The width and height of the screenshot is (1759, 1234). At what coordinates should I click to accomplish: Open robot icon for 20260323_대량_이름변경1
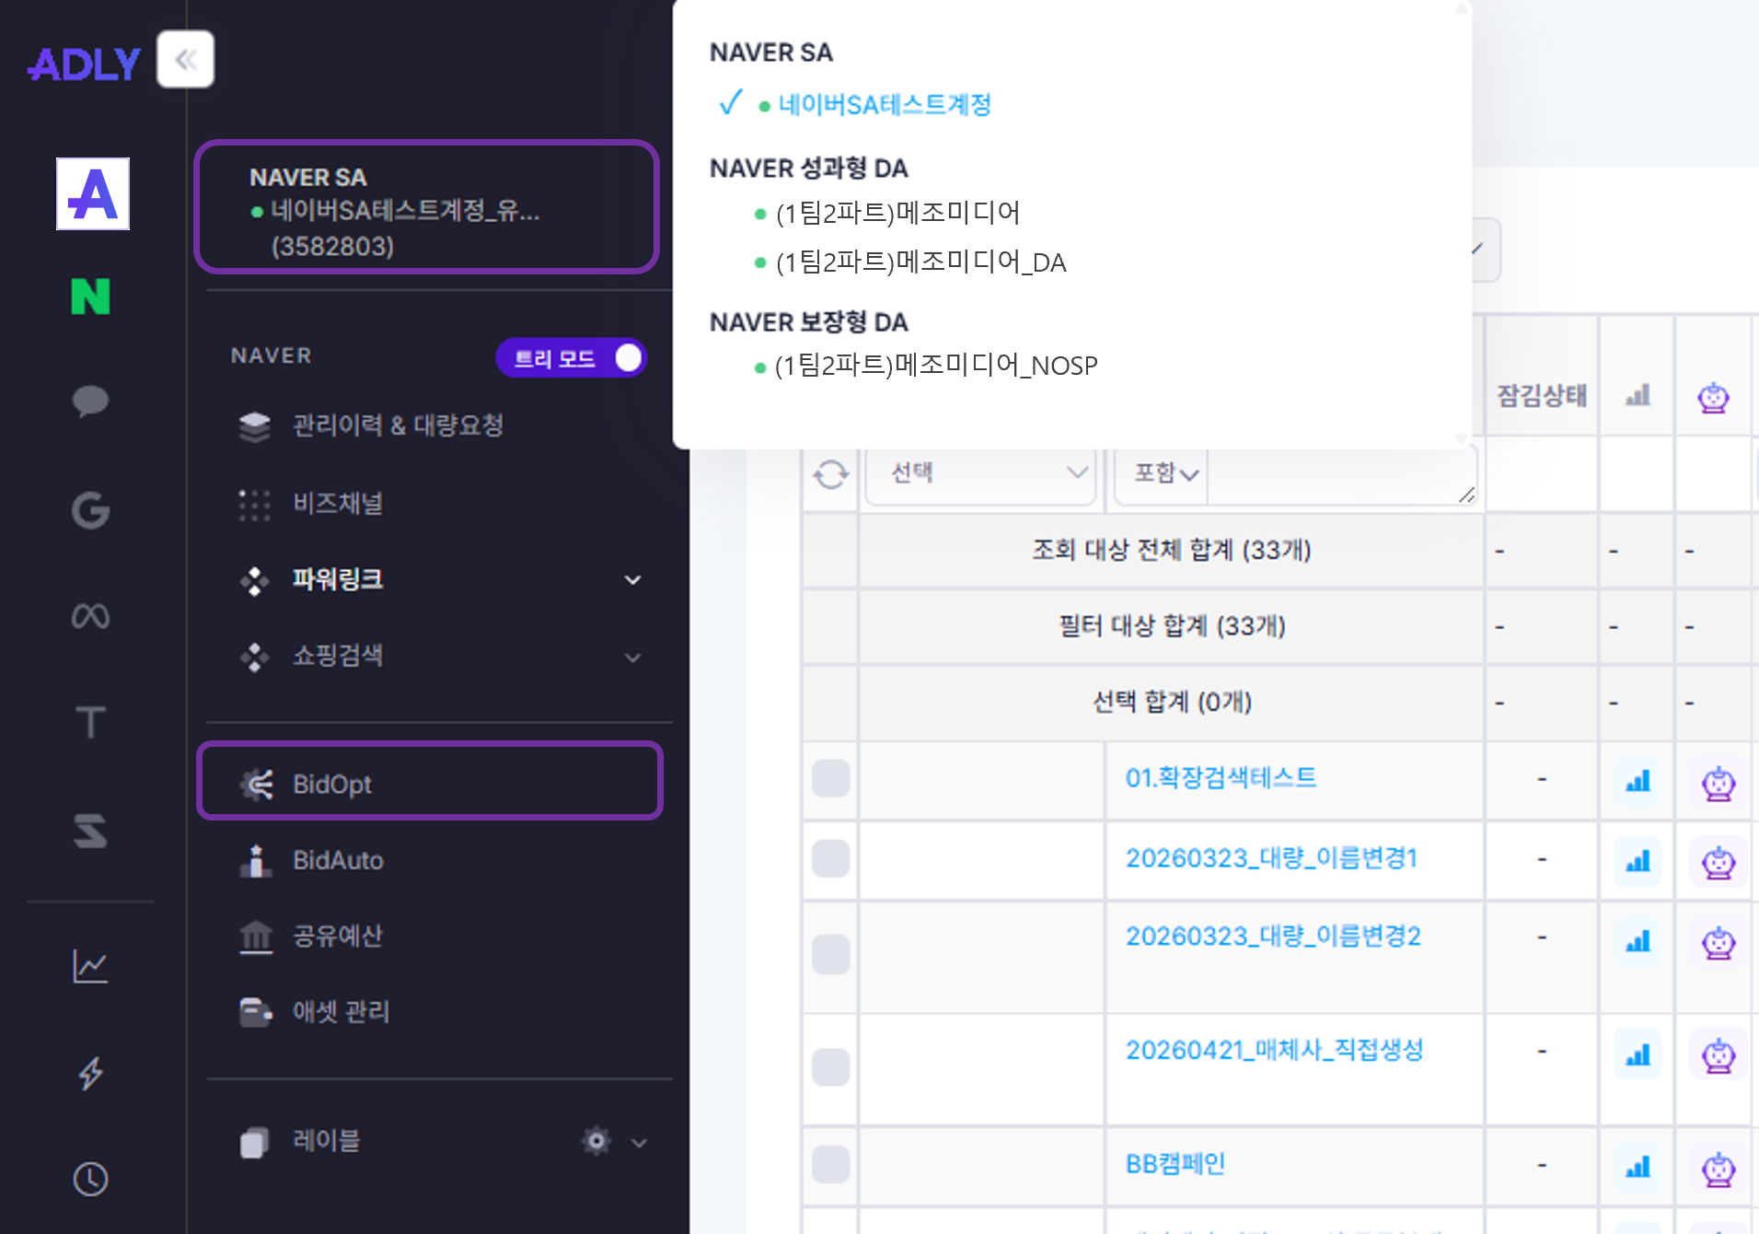pos(1718,863)
